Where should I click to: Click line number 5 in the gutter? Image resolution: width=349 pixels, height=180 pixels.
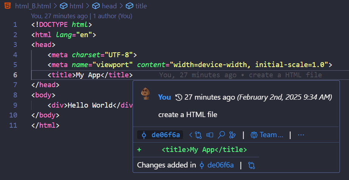point(15,65)
